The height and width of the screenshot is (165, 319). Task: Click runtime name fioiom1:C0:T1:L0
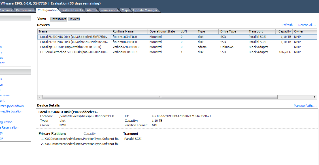tap(125, 37)
